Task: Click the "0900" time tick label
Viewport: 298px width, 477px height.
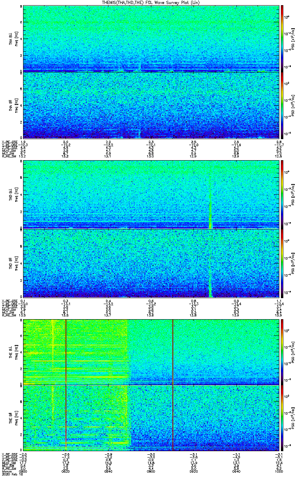Action: [151, 471]
